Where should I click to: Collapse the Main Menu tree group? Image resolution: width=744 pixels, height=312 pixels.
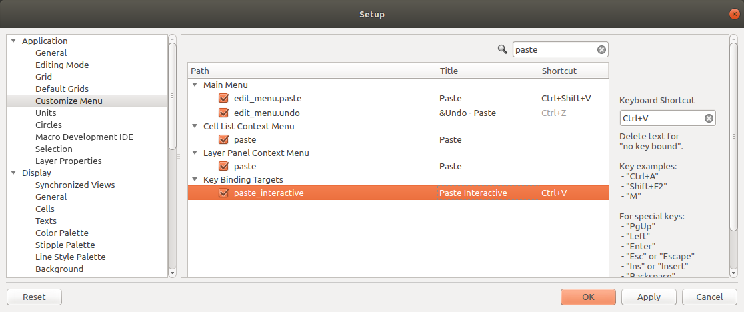tap(195, 85)
